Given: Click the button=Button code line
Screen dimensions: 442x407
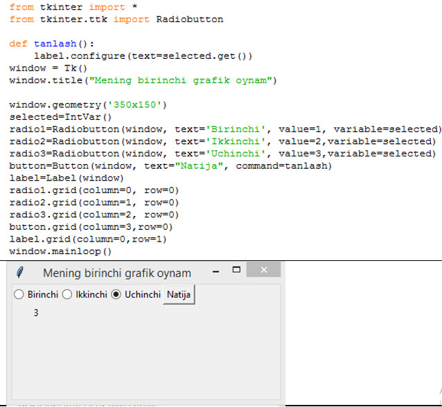Looking at the screenshot, I should (170, 166).
